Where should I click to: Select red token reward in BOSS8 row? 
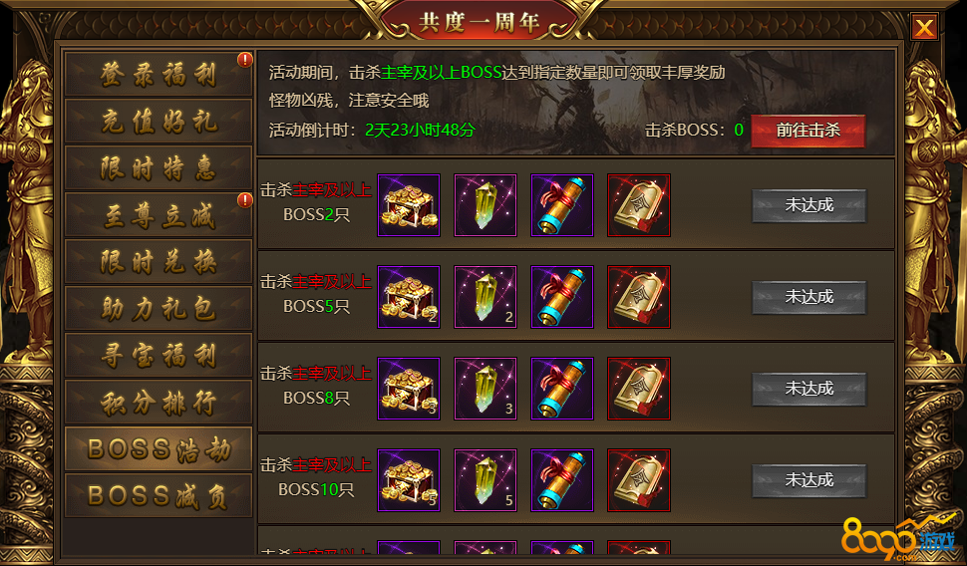pyautogui.click(x=639, y=389)
